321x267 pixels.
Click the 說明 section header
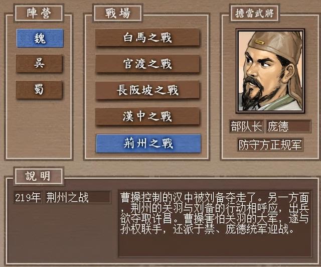pos(39,176)
